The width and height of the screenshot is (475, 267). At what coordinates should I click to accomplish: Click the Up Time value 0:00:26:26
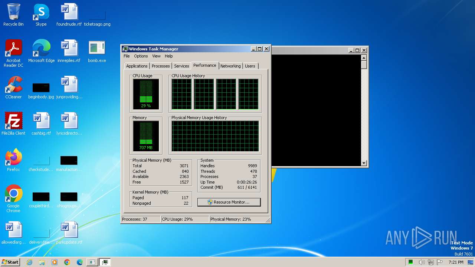247,182
